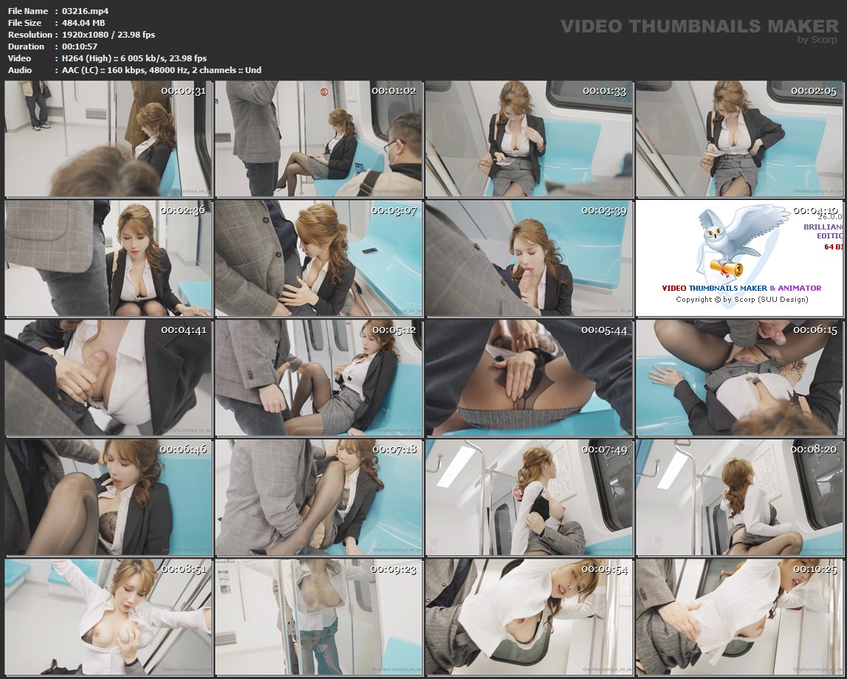Click the 00:08:20 timestamp label
Viewport: 847px width, 679px height.
pyautogui.click(x=813, y=449)
